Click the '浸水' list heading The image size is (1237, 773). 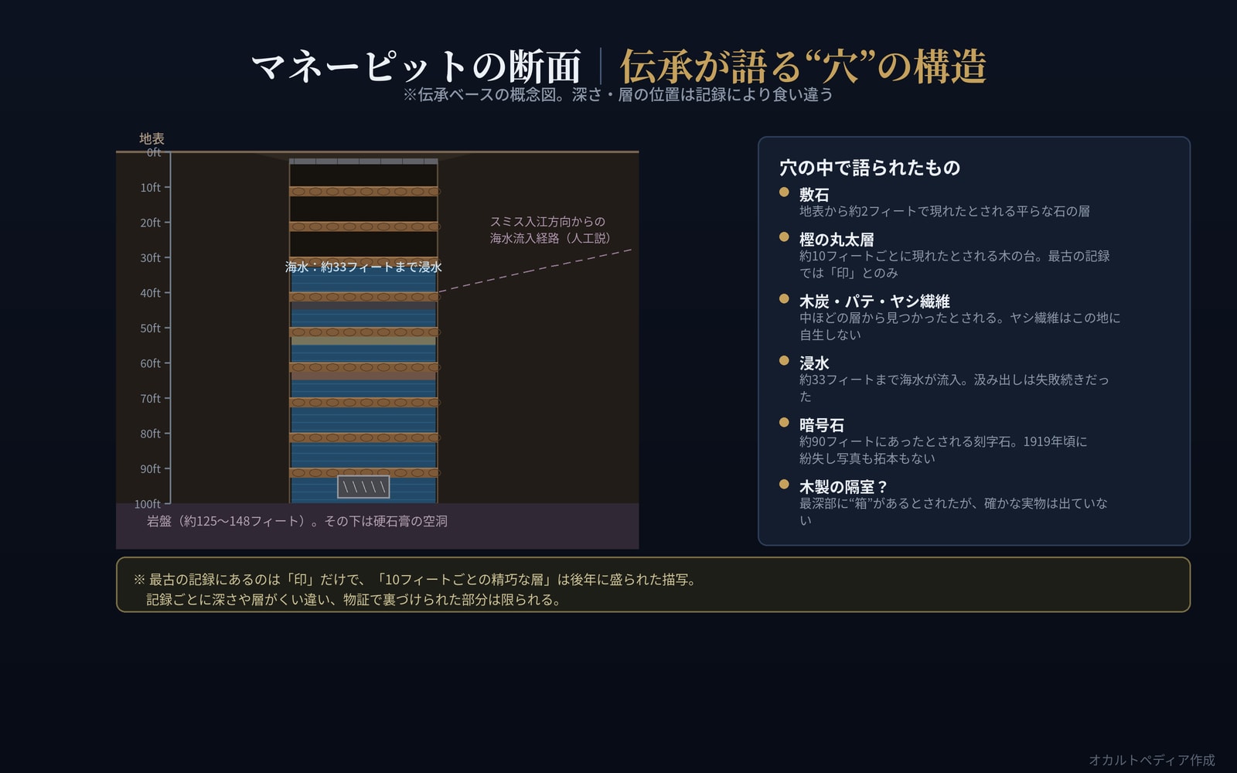[814, 363]
